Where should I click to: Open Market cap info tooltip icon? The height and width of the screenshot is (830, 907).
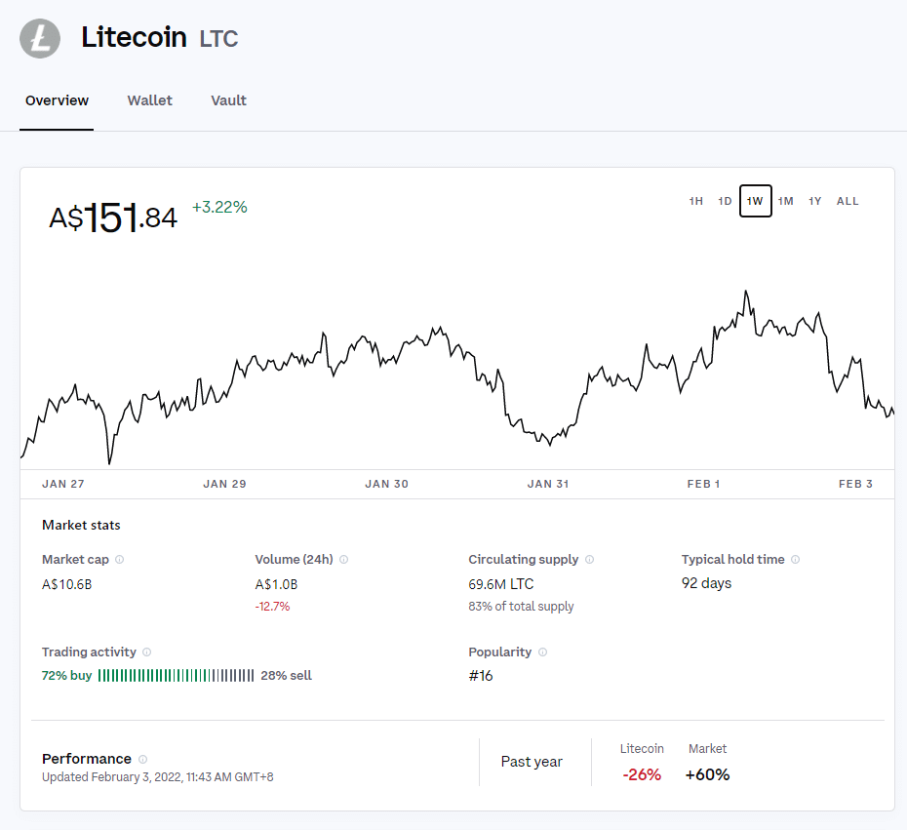(x=120, y=559)
